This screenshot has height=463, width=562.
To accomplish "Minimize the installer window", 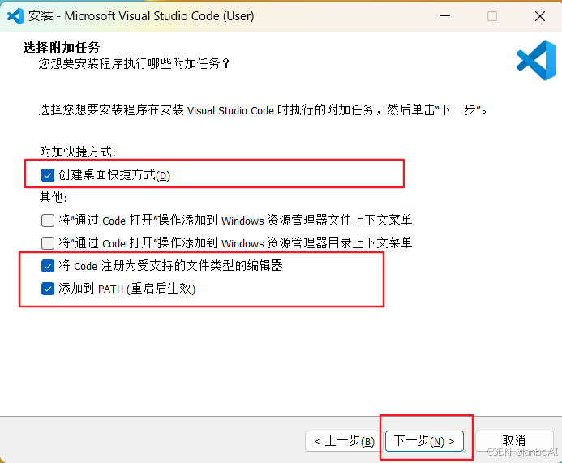I will point(445,16).
